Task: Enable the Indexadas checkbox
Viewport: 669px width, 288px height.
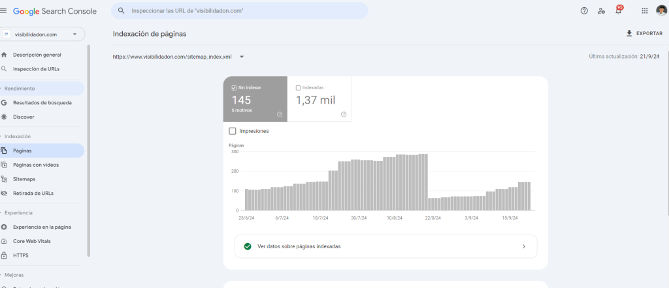Action: point(299,87)
